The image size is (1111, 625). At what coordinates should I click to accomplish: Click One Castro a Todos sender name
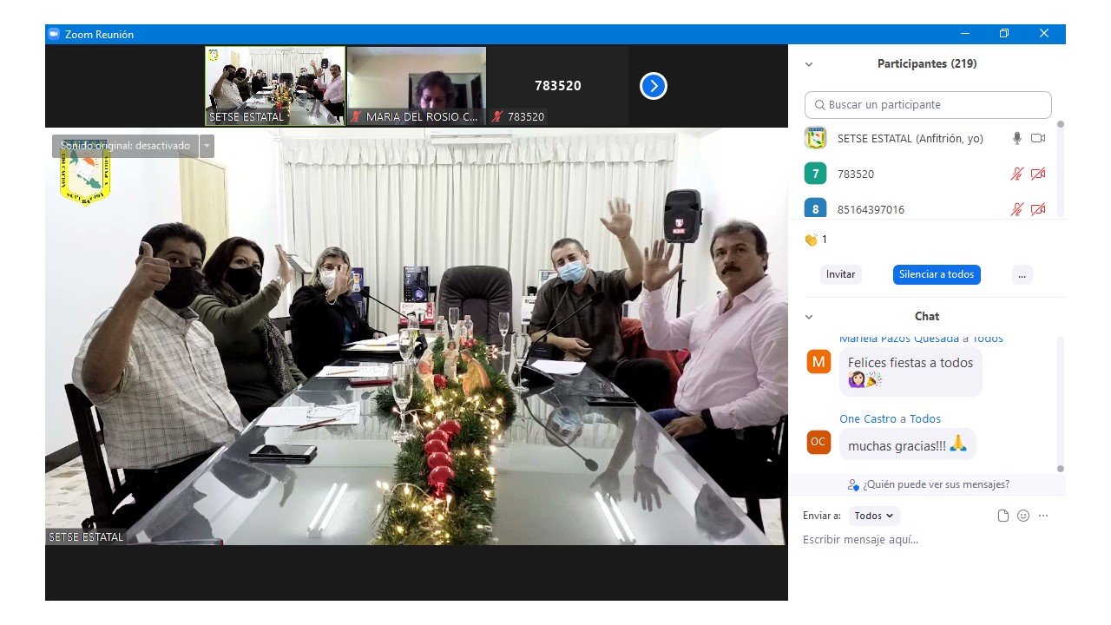[890, 419]
